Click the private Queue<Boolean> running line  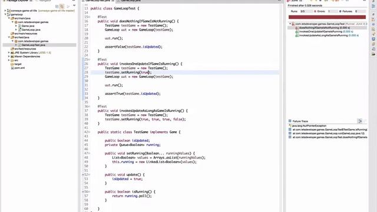[x=133, y=145]
